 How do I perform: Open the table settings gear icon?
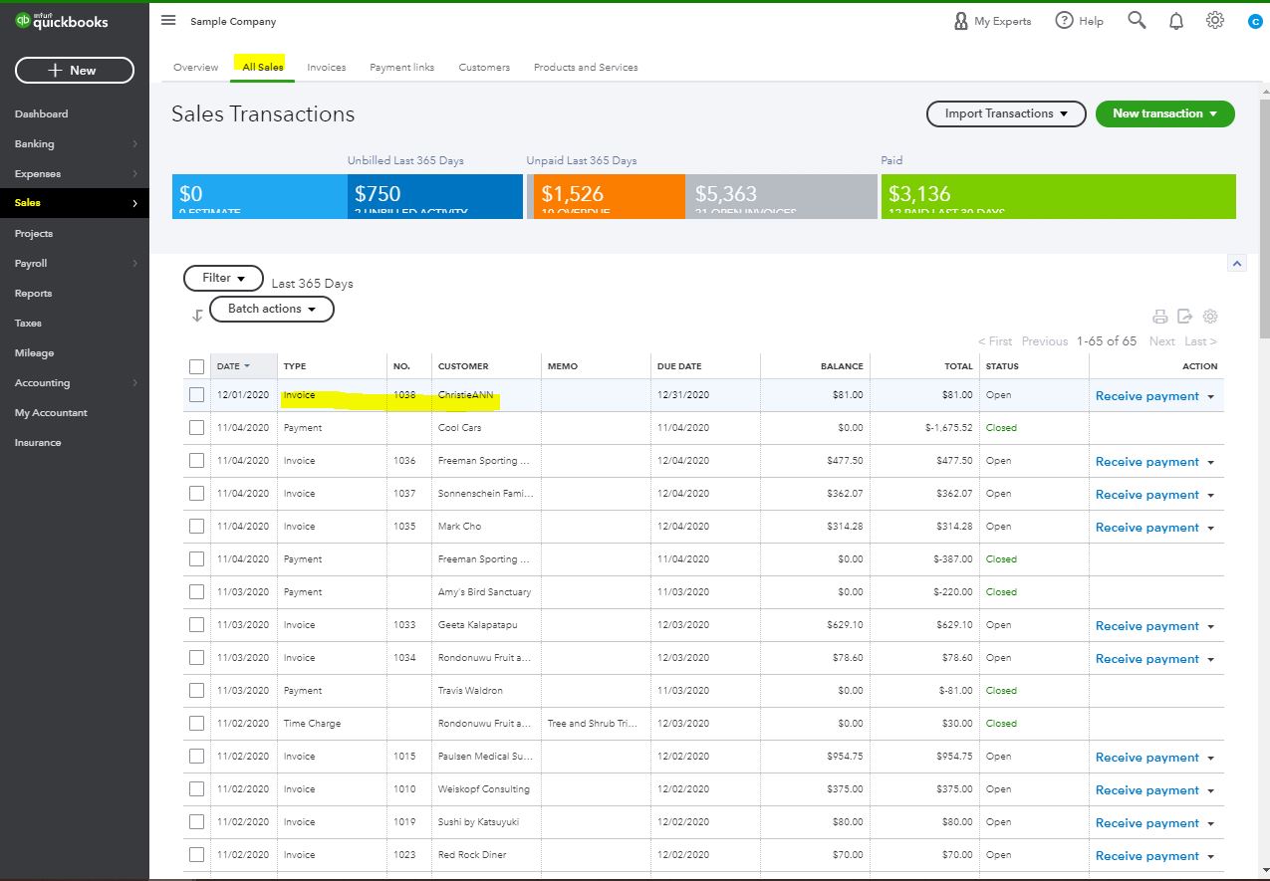1210,317
